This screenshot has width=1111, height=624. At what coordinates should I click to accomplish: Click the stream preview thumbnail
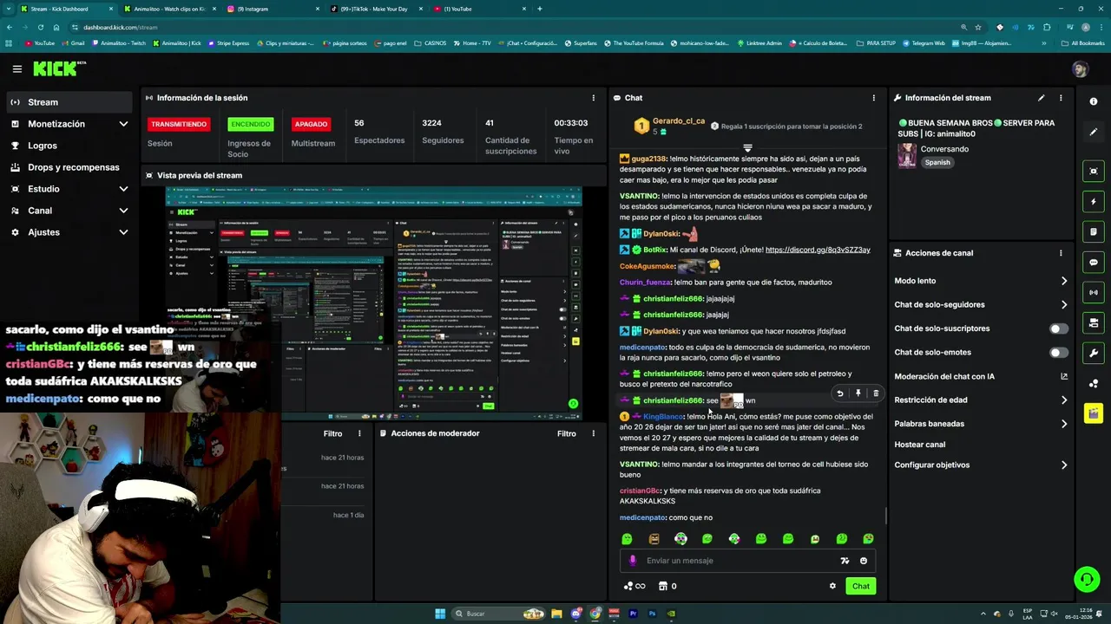[373, 302]
